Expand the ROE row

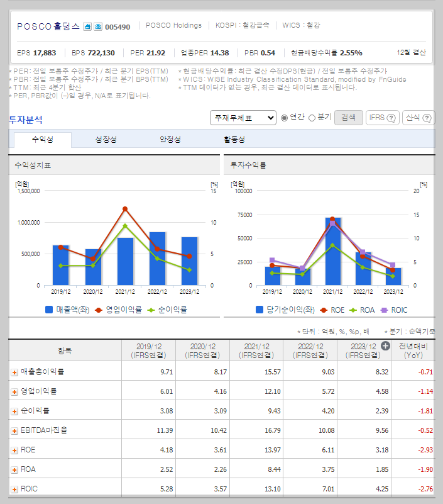pos(14,451)
